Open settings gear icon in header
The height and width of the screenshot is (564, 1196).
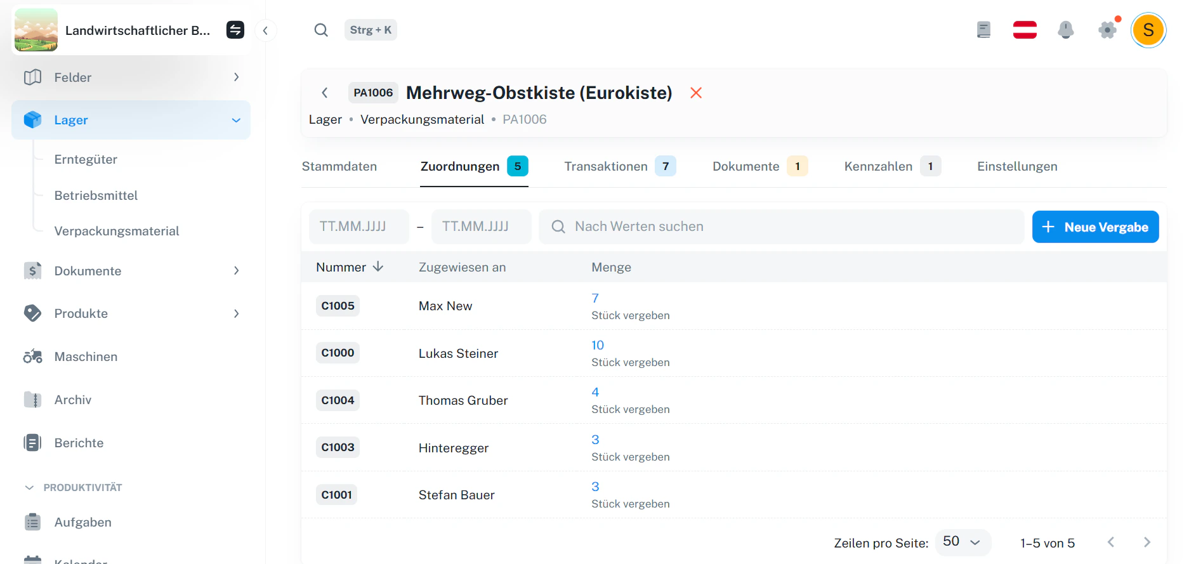point(1108,30)
